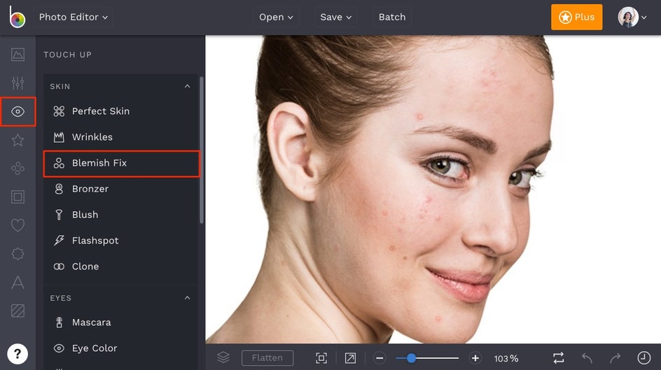Zoom in with the plus button
Image resolution: width=661 pixels, height=370 pixels.
475,358
